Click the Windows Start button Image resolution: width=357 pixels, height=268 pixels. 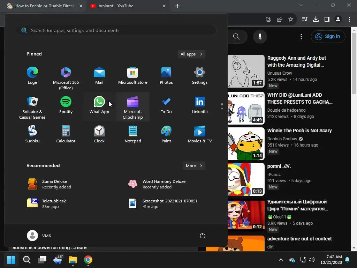(11, 260)
